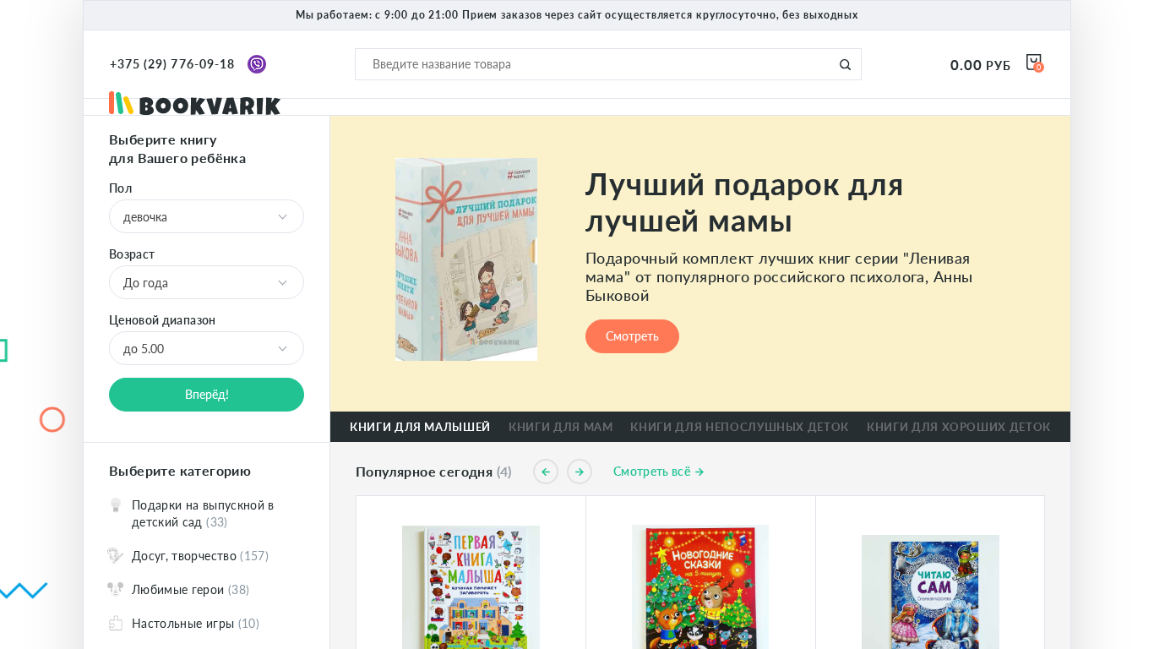Click the green Вперёд! button

tap(206, 395)
